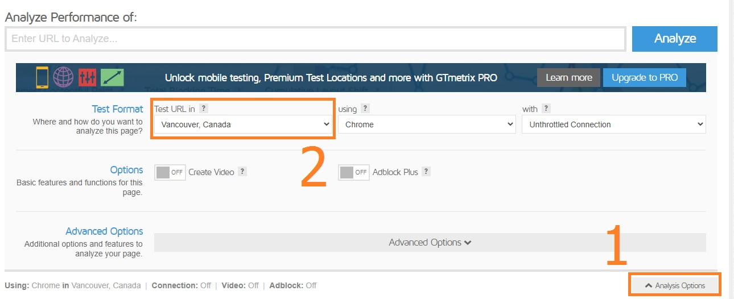This screenshot has height=299, width=734.
Task: Click the globe icon in PRO banner
Action: [63, 77]
